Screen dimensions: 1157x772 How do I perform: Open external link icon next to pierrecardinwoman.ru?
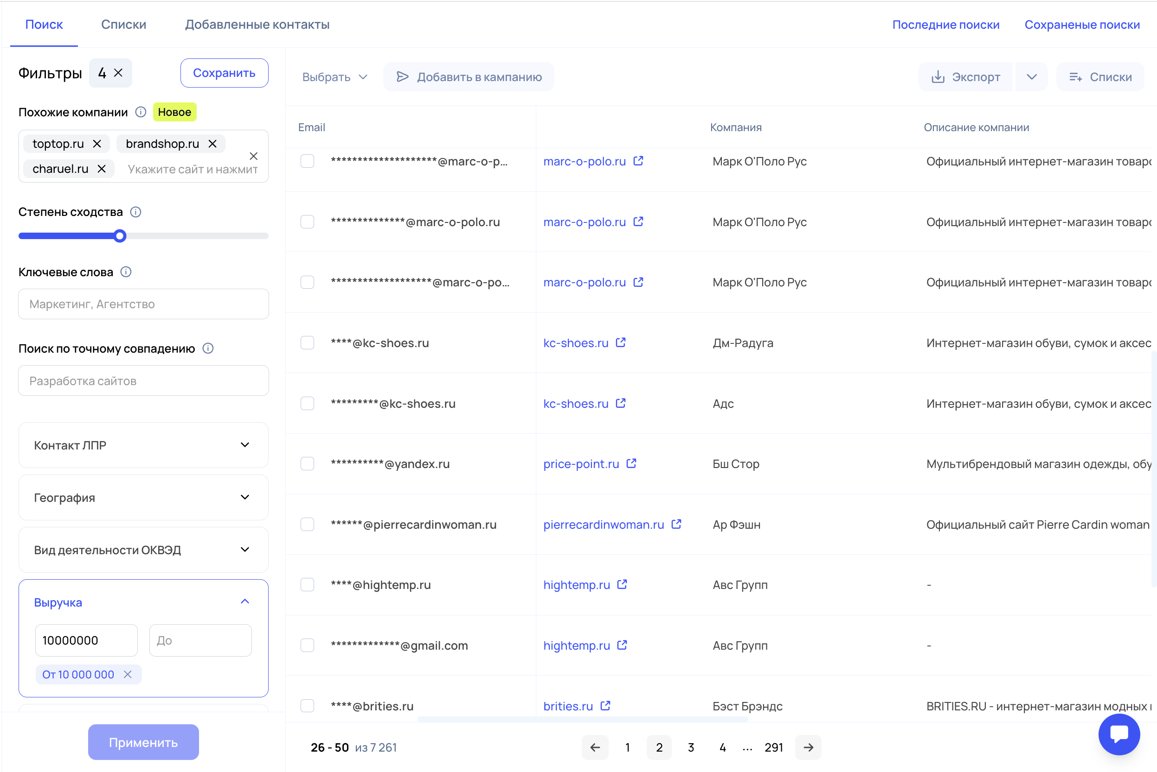point(676,525)
